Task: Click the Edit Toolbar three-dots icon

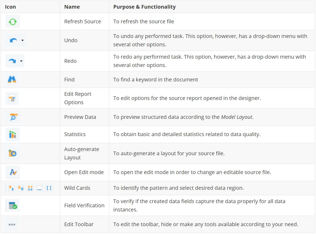Action: click(x=12, y=224)
